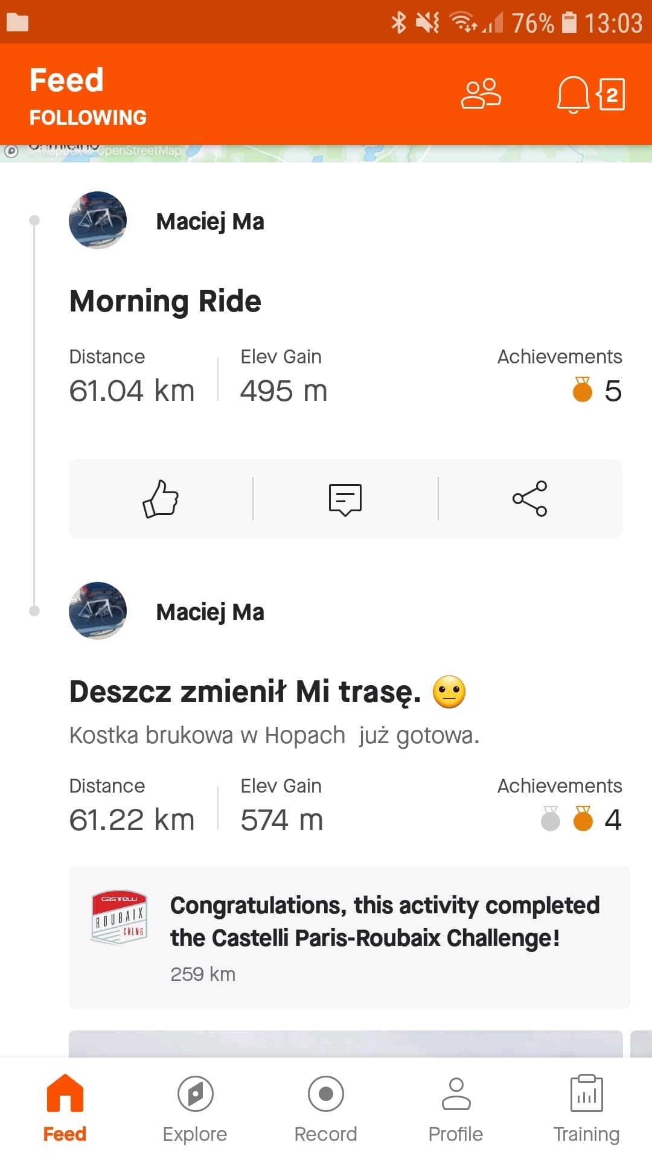Tap the folder icon in status bar
Screen dimensions: 652x1159
click(x=18, y=22)
